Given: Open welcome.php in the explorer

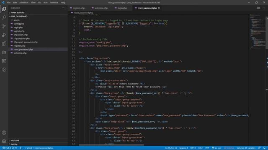Looking at the screenshot, I should (20, 53).
